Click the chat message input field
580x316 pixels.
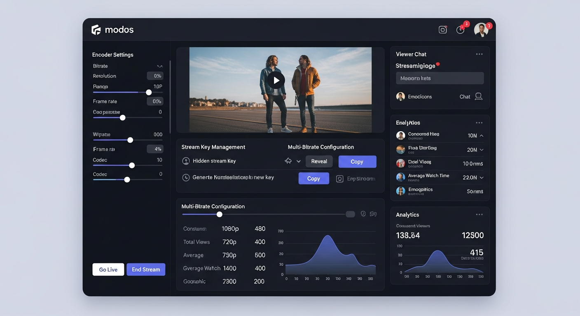(440, 78)
